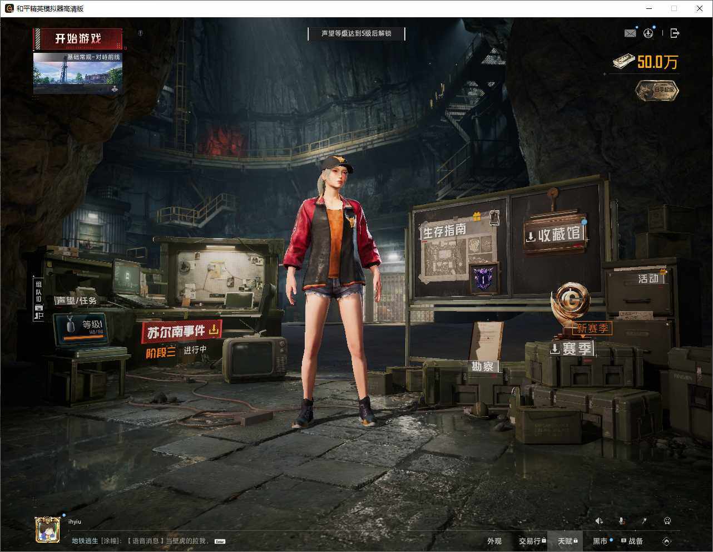This screenshot has width=713, height=552.
Task: Click the player avatar portrait
Action: tap(48, 529)
